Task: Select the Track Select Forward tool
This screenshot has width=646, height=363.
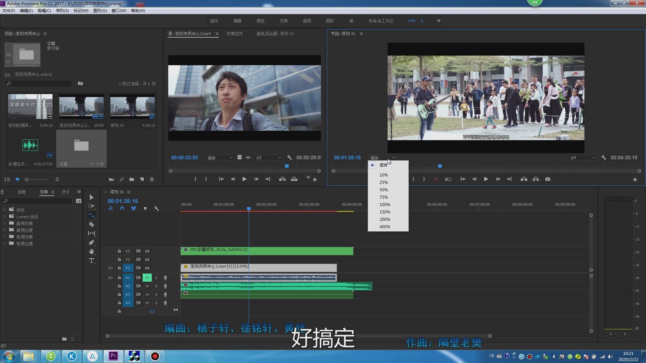Action: pyautogui.click(x=91, y=206)
